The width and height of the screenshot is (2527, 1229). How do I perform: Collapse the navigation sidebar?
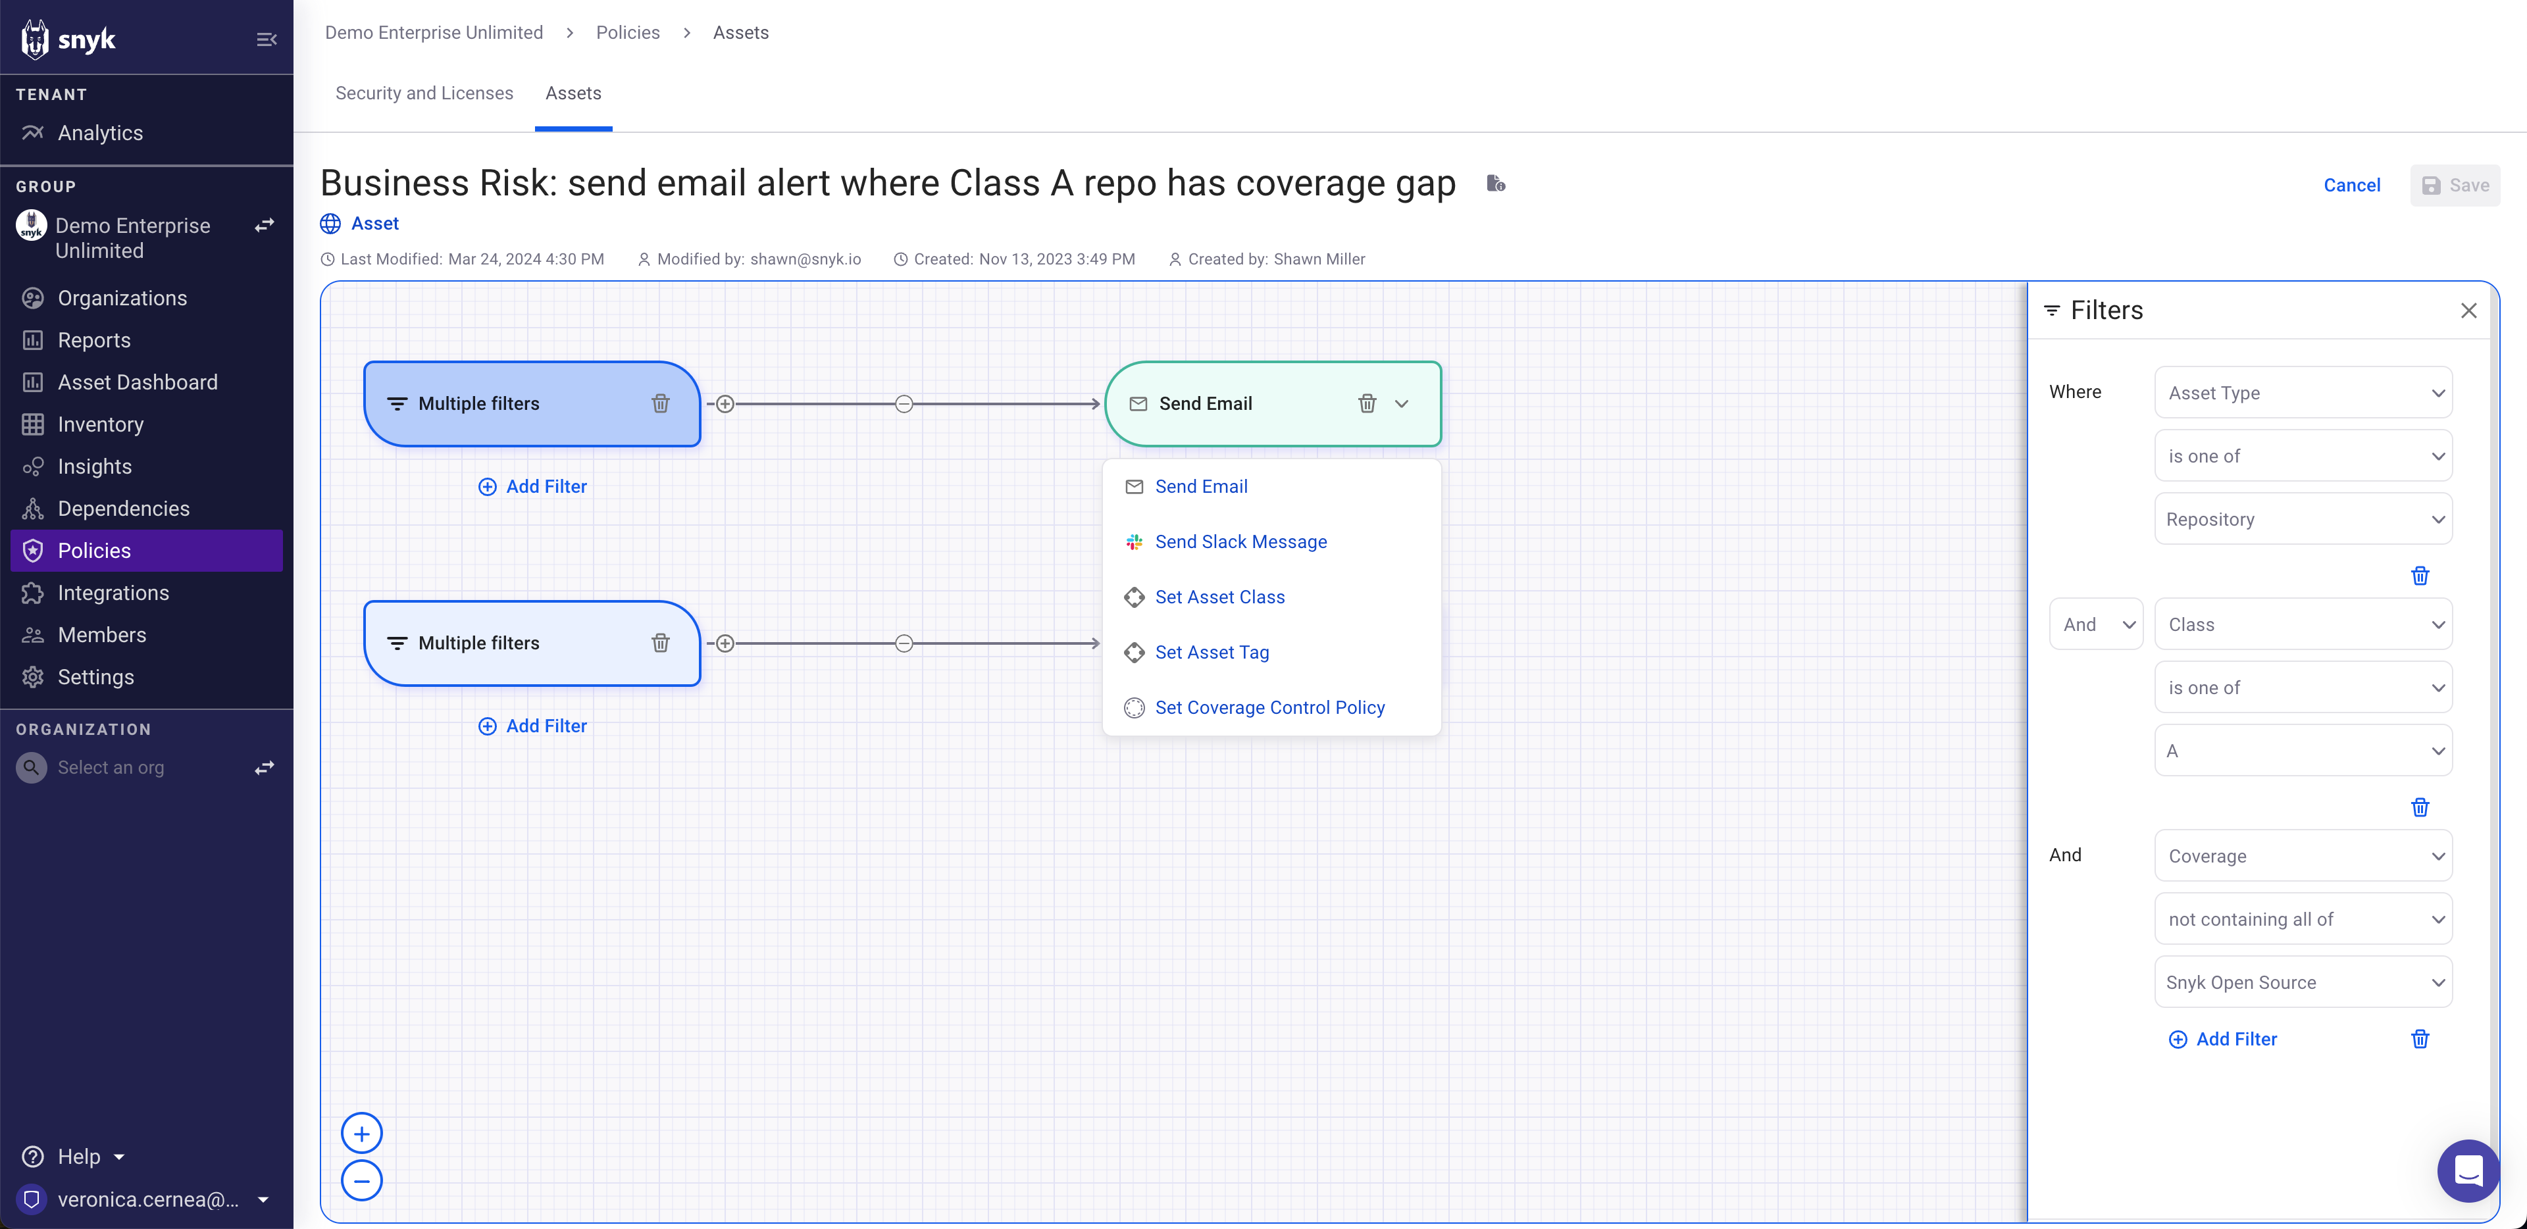267,38
